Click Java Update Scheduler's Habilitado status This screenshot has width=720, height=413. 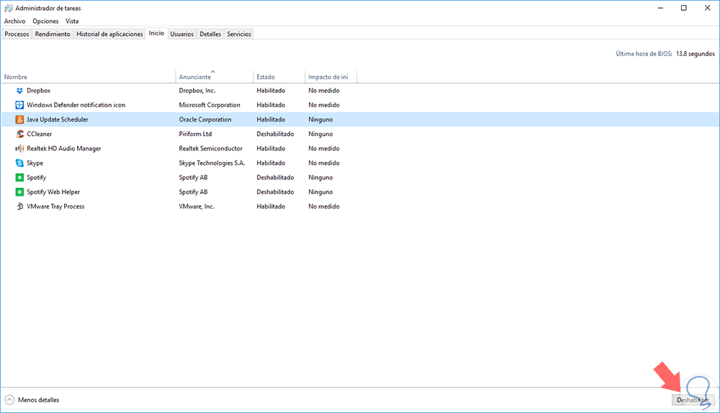click(271, 119)
